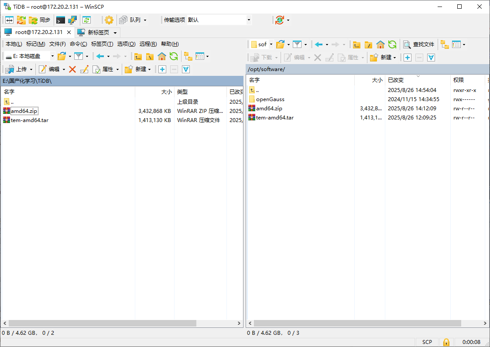Image resolution: width=490 pixels, height=347 pixels.
Task: Toggle keep remote directory up to date
Action: tap(86, 20)
